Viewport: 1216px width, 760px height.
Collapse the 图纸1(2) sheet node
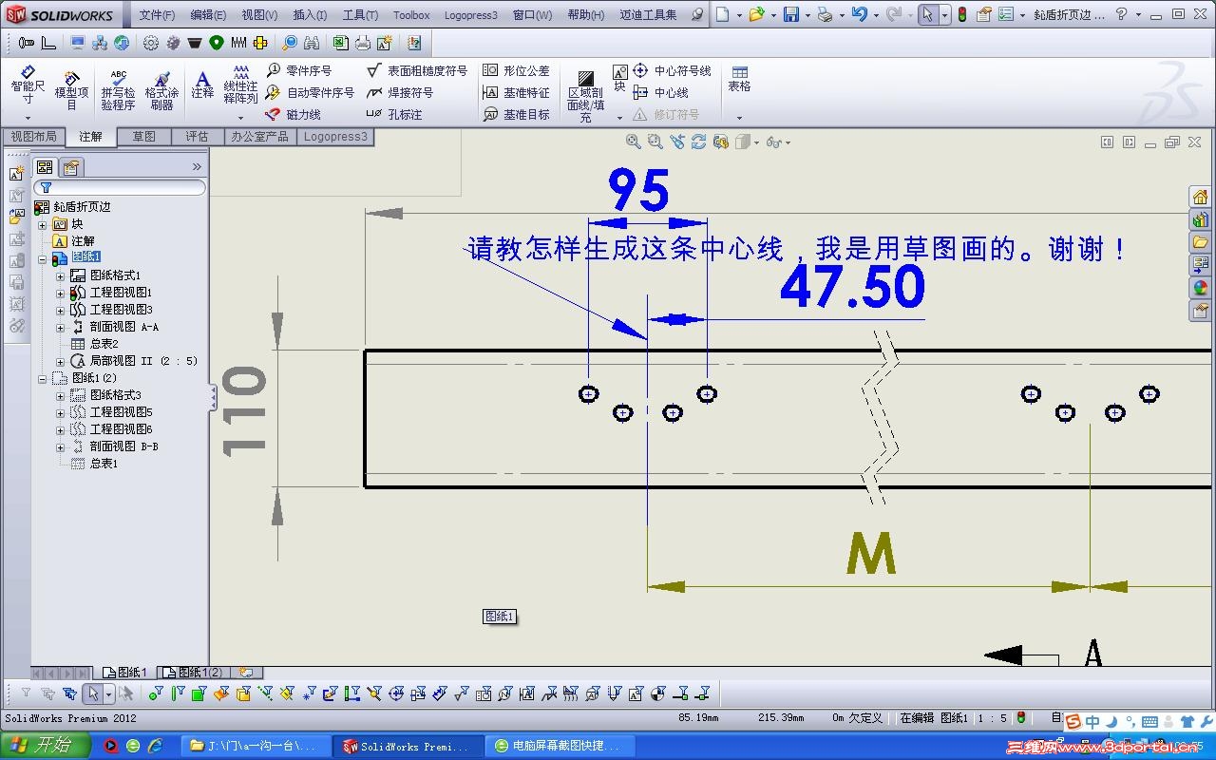[x=42, y=378]
